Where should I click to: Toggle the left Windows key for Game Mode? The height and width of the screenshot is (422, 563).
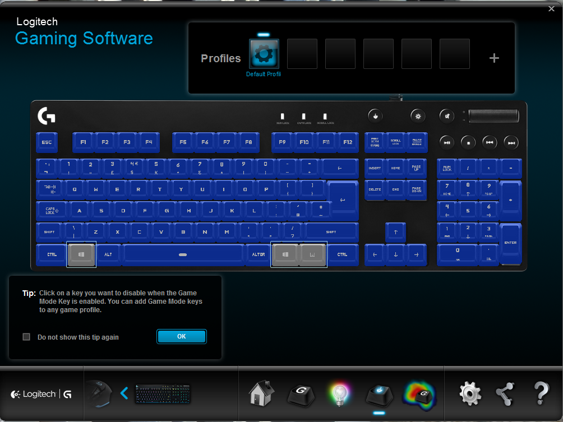click(x=81, y=254)
